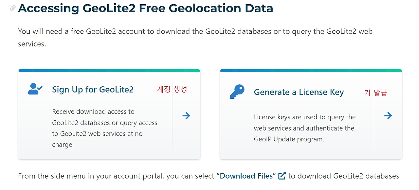419x190 pixels.
Task: Select the Accessing GeoLite2 page title
Action: click(x=145, y=8)
